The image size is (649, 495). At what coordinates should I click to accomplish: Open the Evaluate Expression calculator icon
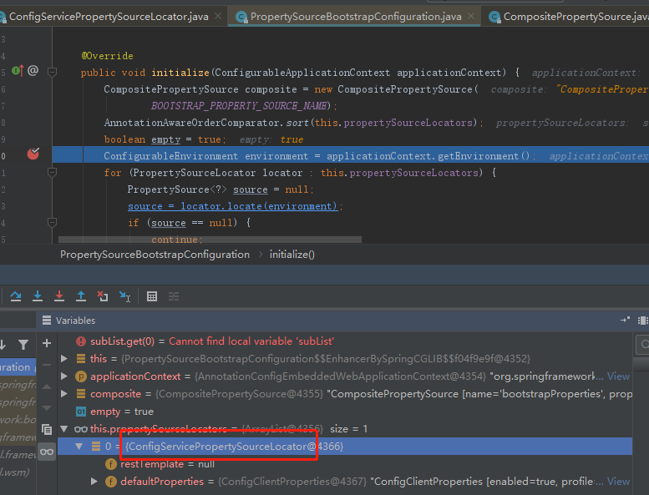point(152,296)
